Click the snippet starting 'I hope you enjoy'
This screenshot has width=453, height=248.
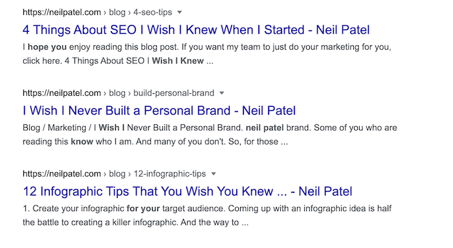click(207, 54)
